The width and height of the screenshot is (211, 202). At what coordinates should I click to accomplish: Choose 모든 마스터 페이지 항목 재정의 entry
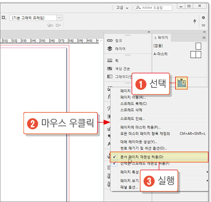point(145,133)
